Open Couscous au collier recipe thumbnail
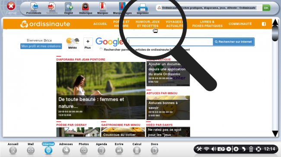 (123, 132)
